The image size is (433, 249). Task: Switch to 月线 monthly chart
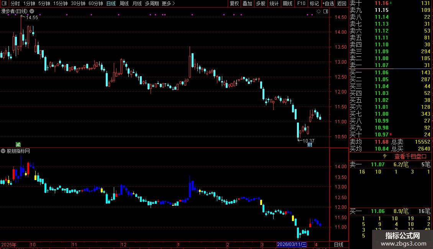pos(137,3)
